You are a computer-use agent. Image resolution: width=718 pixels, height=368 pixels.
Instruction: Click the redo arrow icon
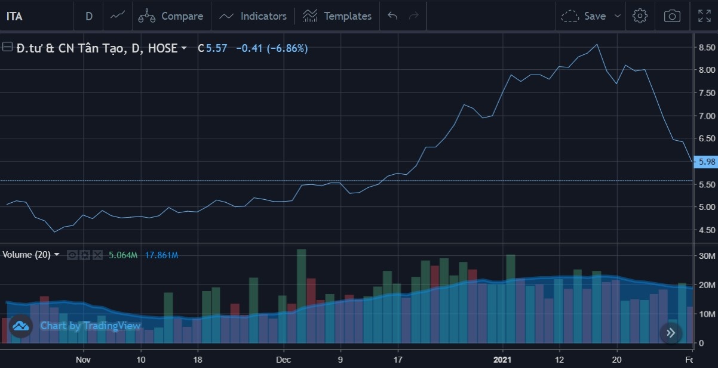tap(413, 16)
